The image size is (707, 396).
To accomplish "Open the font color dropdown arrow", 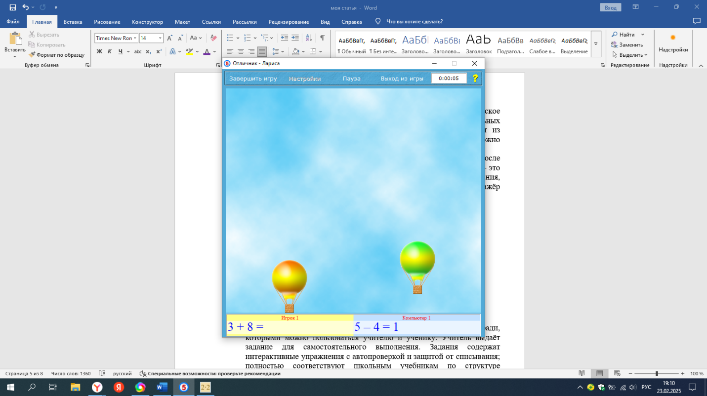I will coord(215,51).
